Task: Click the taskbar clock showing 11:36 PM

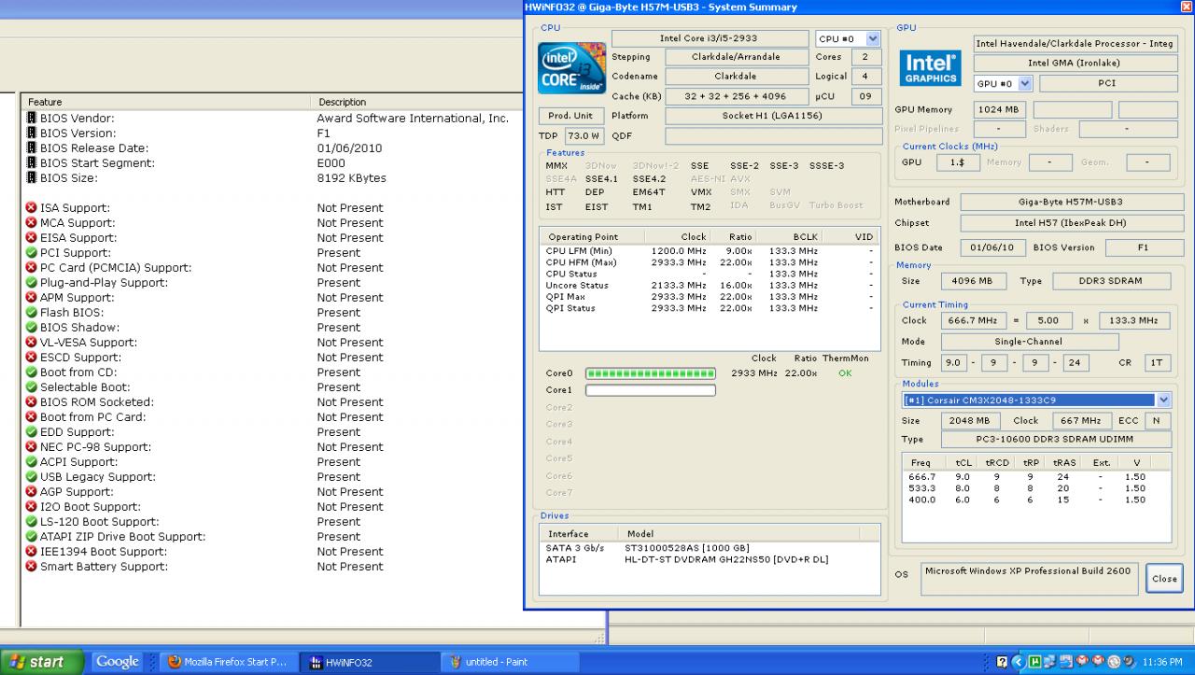Action: pyautogui.click(x=1162, y=662)
